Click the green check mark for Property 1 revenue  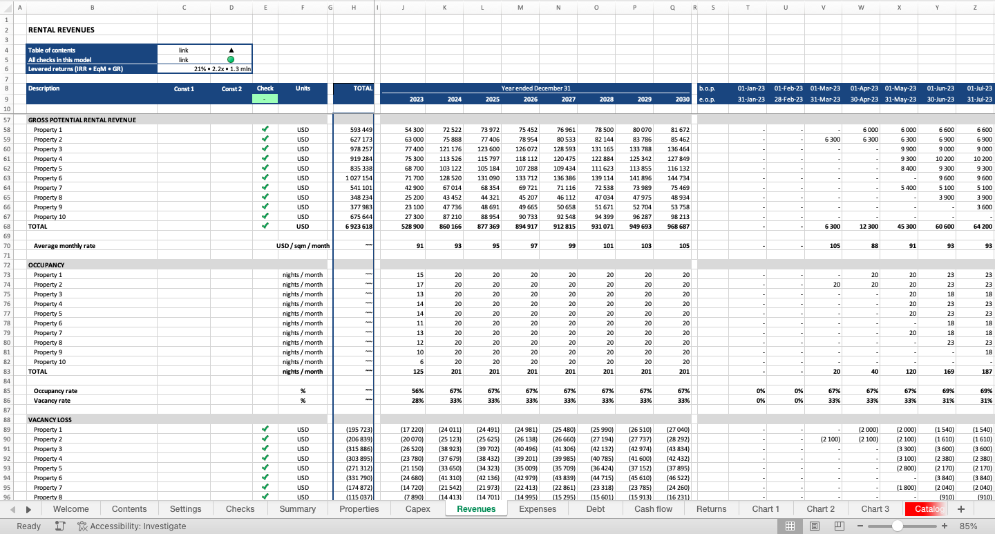[x=265, y=129]
